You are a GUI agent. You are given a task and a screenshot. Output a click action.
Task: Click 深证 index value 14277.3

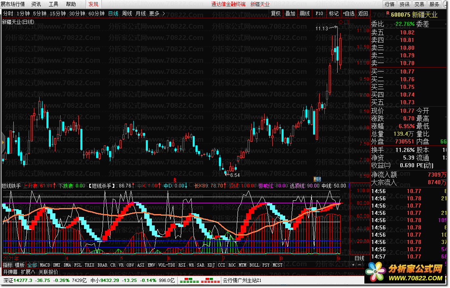23,280
